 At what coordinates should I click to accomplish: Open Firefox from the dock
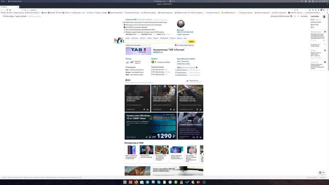pos(136,182)
